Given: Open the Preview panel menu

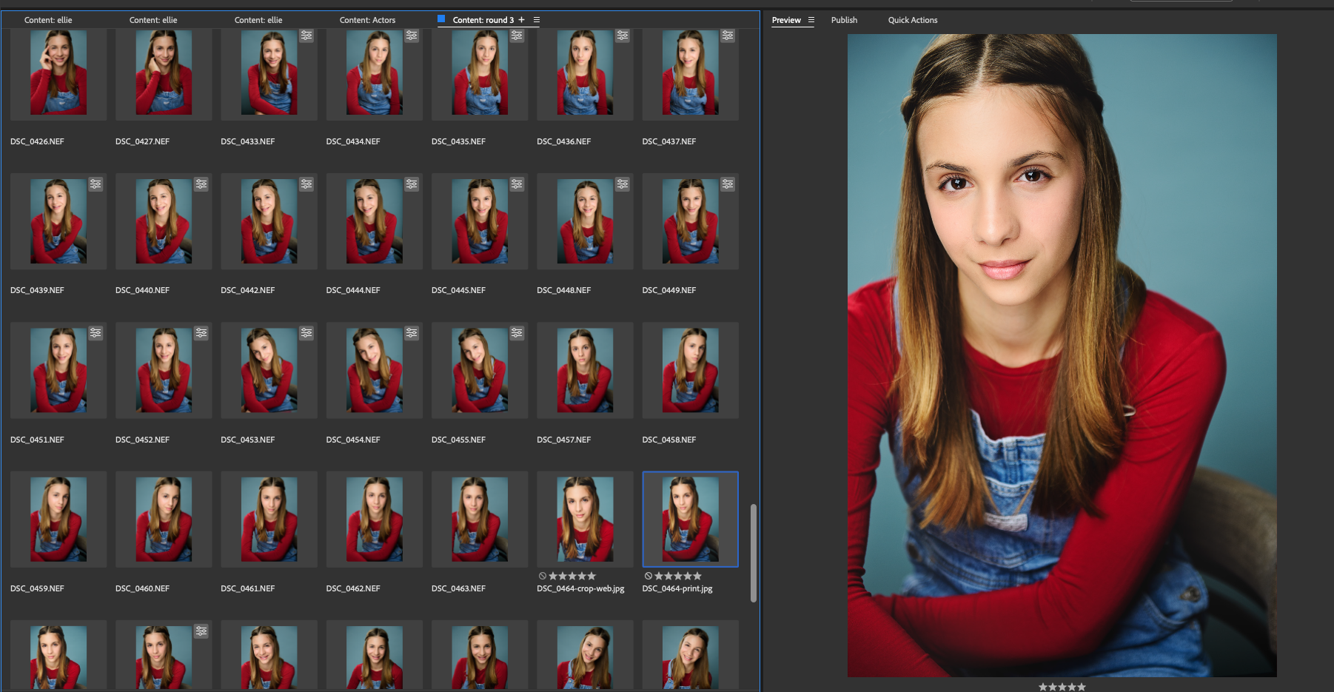Looking at the screenshot, I should pyautogui.click(x=811, y=20).
